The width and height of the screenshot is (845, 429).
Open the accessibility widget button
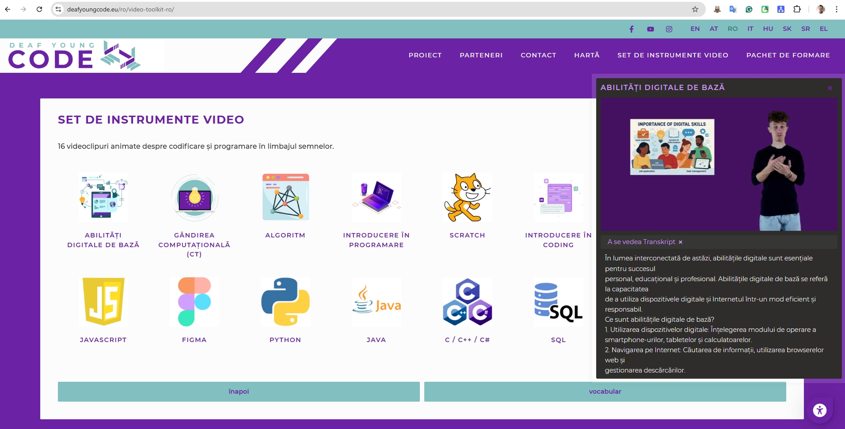coord(820,410)
